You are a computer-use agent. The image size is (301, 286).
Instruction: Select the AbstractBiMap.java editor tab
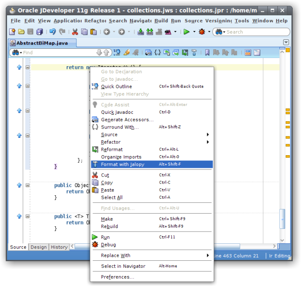(42, 43)
